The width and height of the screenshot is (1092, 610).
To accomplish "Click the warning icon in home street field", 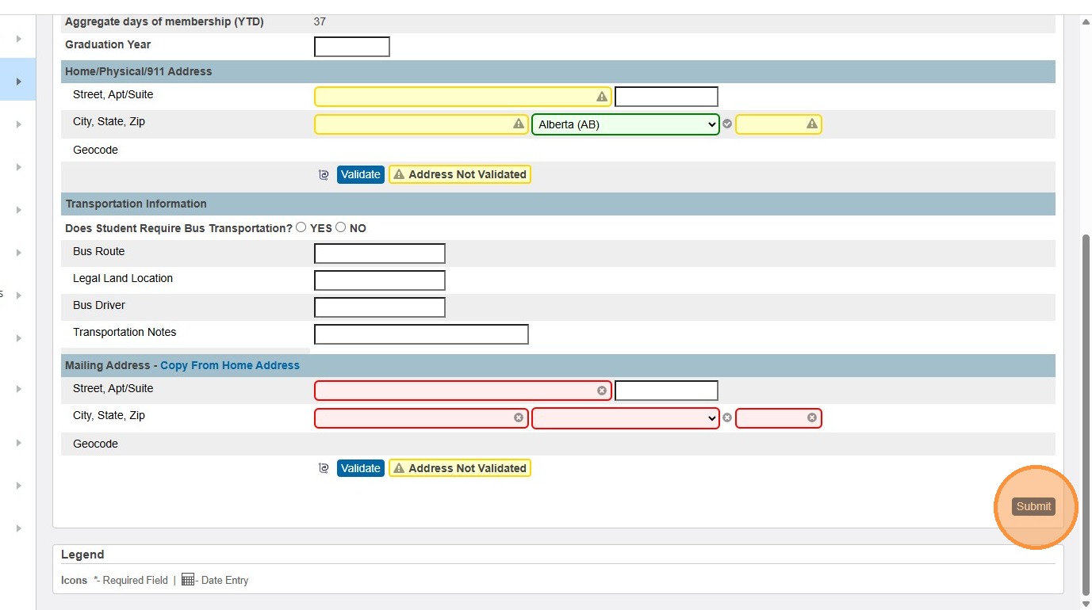I will (602, 97).
